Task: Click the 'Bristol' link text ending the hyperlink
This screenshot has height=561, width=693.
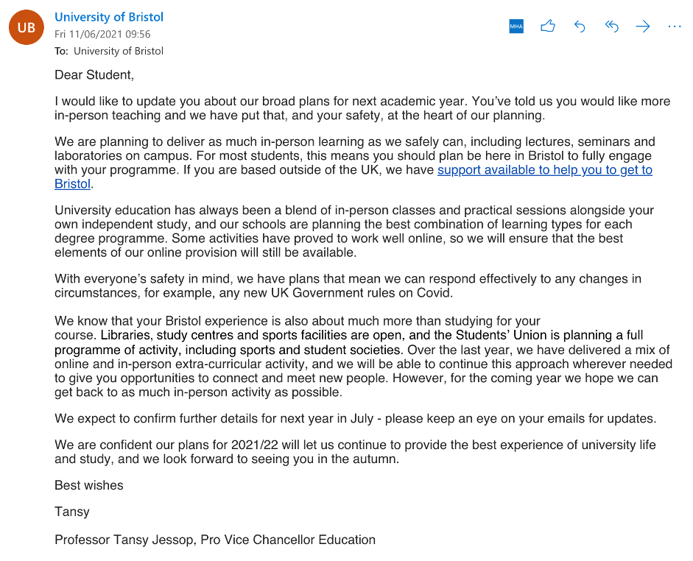Action: tap(72, 184)
